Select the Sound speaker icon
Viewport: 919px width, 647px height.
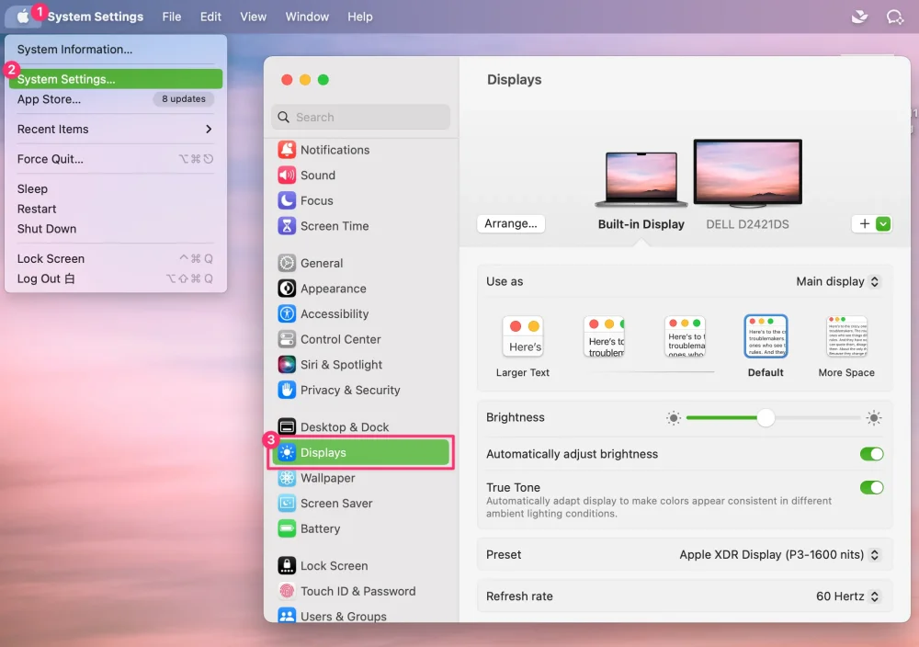tap(287, 176)
